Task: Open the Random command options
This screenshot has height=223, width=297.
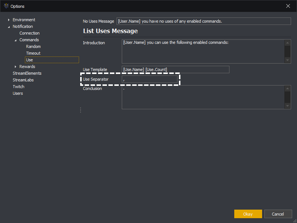Action: pos(33,46)
